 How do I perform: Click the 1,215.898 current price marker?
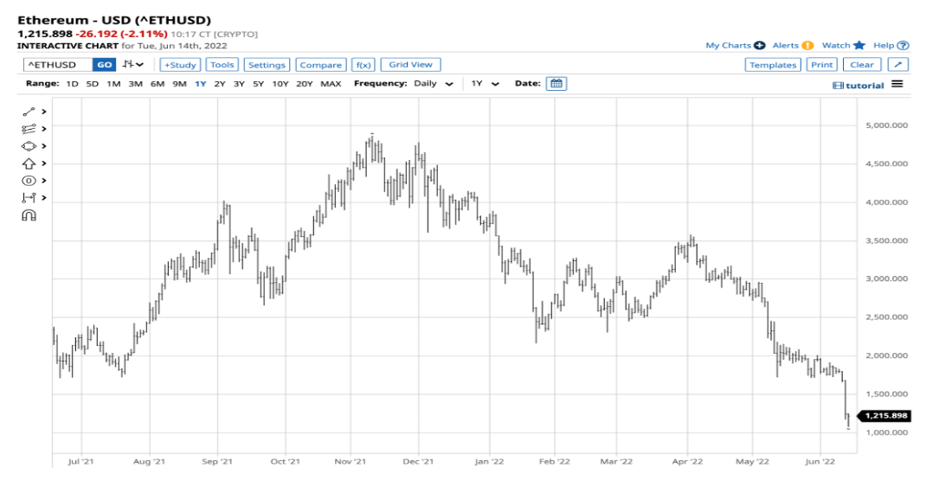[x=884, y=415]
